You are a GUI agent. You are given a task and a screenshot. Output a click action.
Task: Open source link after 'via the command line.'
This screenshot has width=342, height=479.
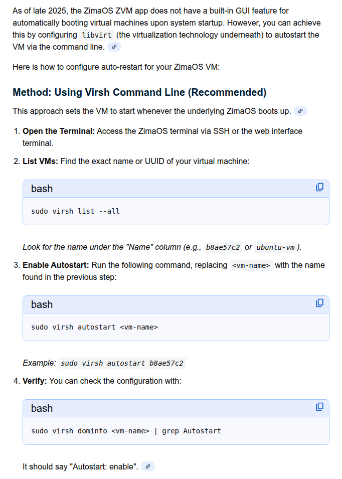click(114, 47)
